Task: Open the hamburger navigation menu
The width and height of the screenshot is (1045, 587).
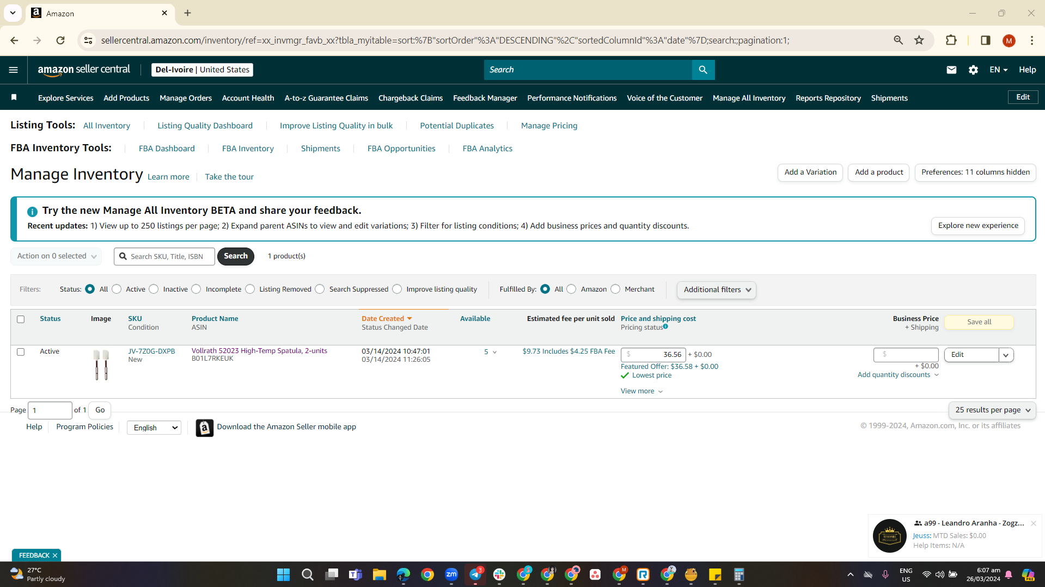Action: (14, 70)
